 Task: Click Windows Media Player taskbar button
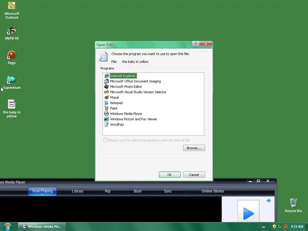[42, 226]
